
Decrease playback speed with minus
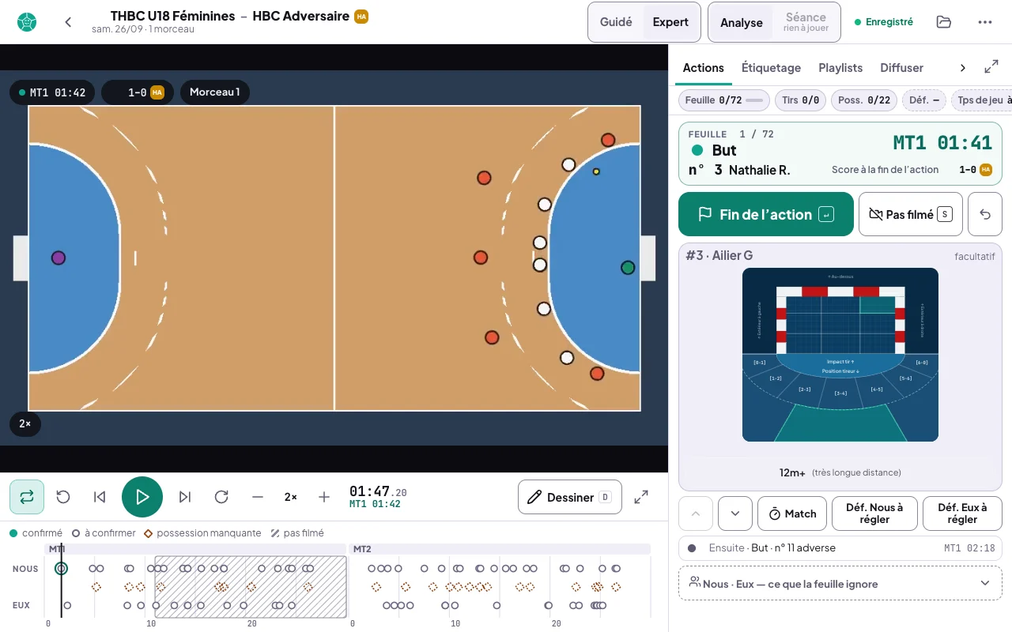point(258,497)
